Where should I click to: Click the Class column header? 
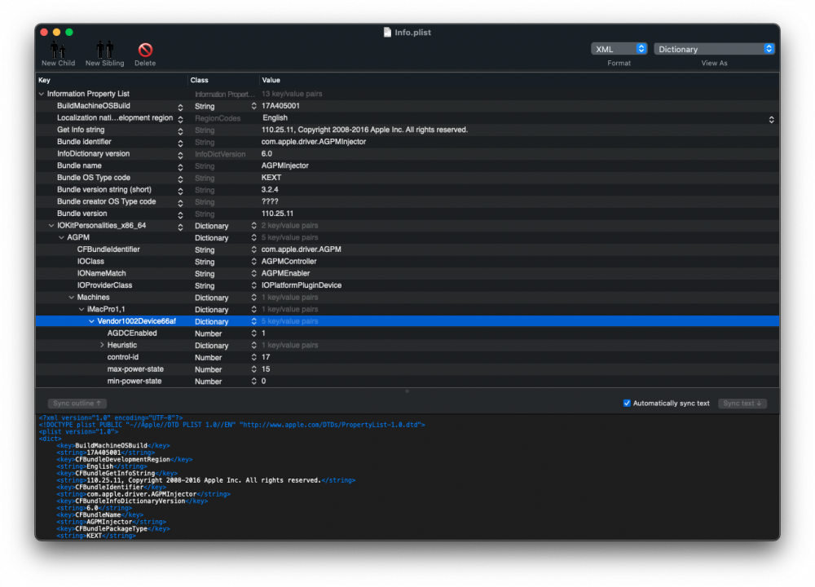[x=223, y=80]
